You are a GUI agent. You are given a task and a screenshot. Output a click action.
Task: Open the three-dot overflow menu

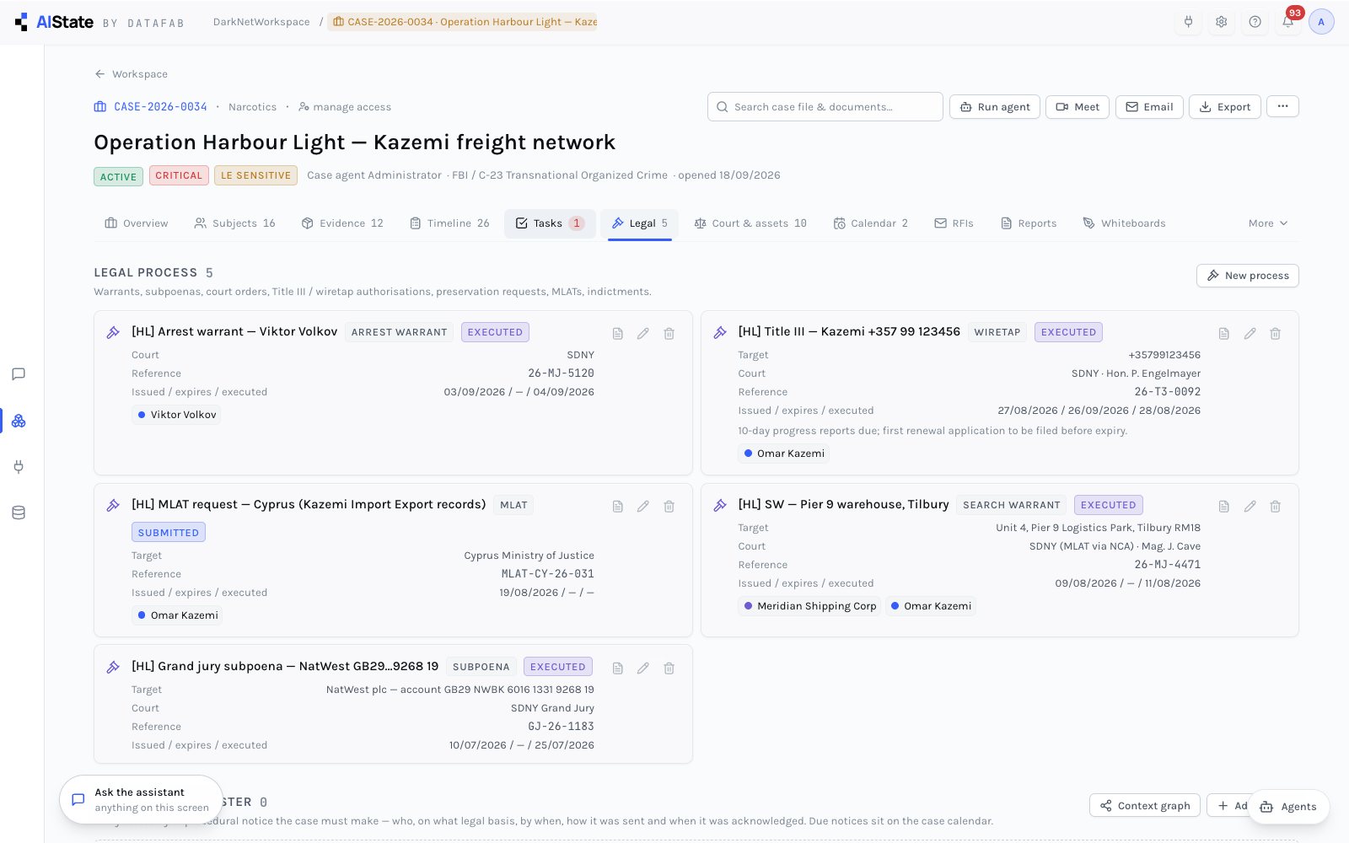(1282, 106)
